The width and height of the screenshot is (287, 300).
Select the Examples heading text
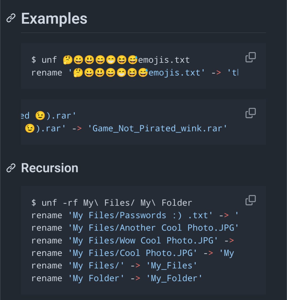click(x=54, y=19)
